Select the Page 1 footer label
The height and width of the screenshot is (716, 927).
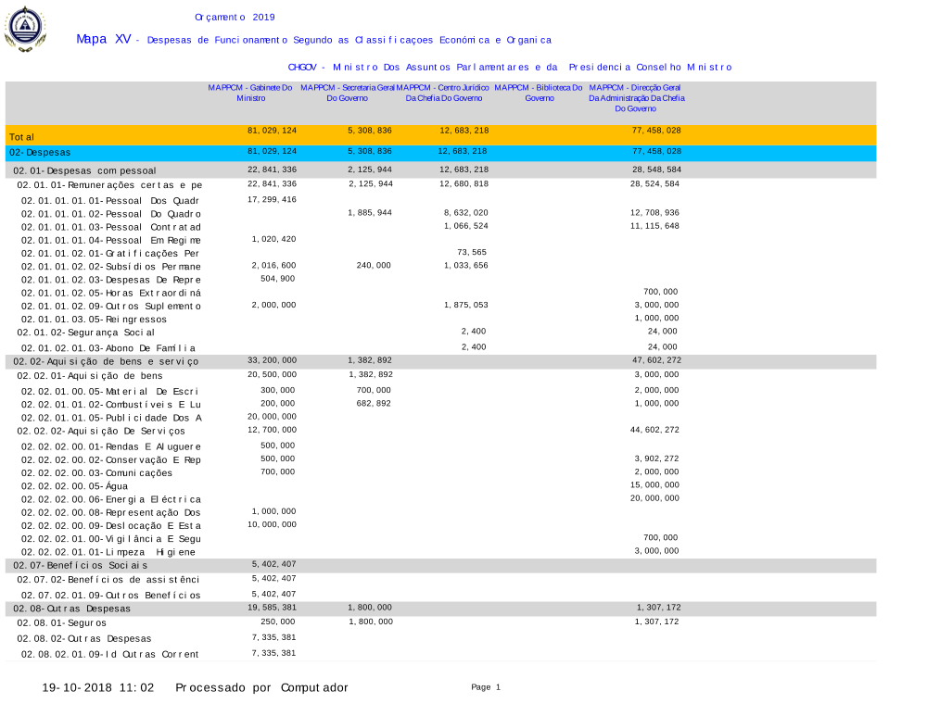485,687
